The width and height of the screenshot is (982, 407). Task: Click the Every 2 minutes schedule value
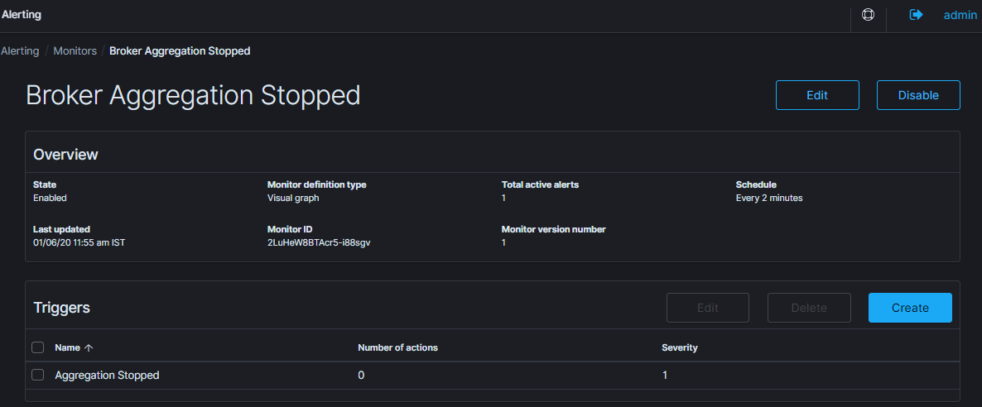[x=769, y=198]
